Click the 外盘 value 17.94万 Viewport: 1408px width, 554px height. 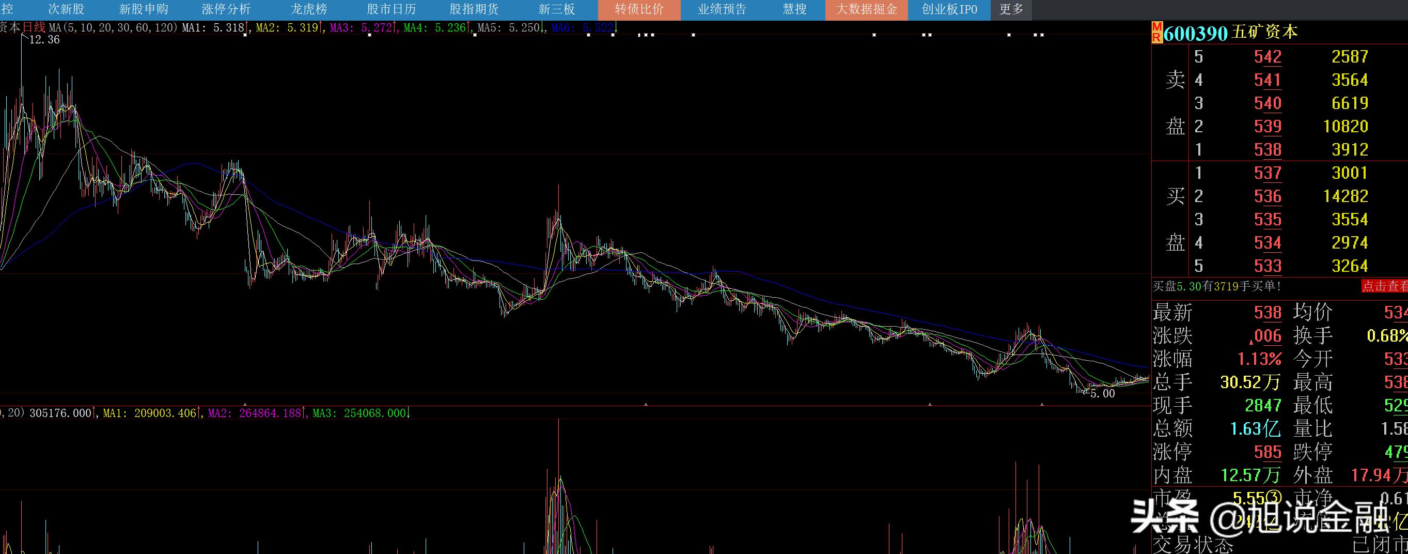click(x=1379, y=475)
